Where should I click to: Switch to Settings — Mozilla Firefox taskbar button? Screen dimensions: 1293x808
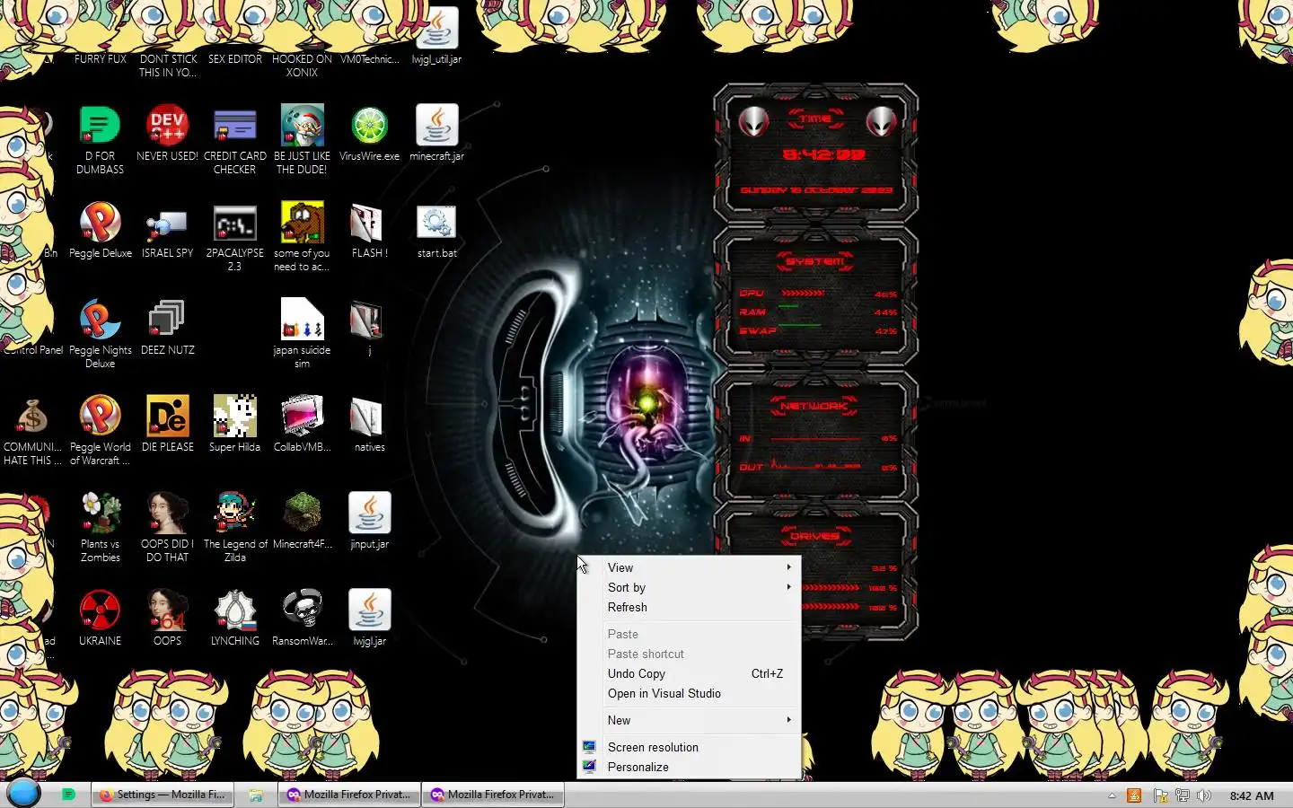point(162,795)
